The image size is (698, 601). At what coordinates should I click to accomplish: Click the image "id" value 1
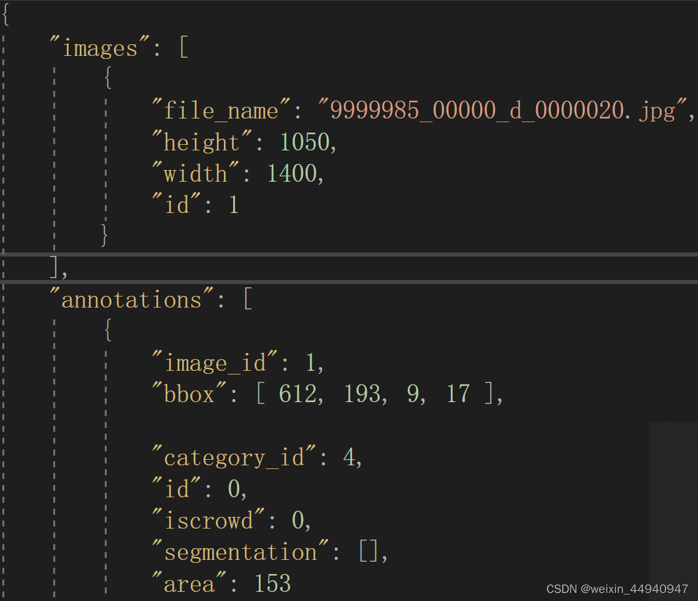[x=234, y=204]
